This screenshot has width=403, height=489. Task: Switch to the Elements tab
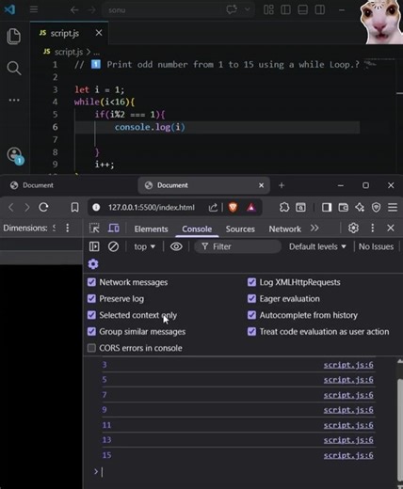[151, 229]
